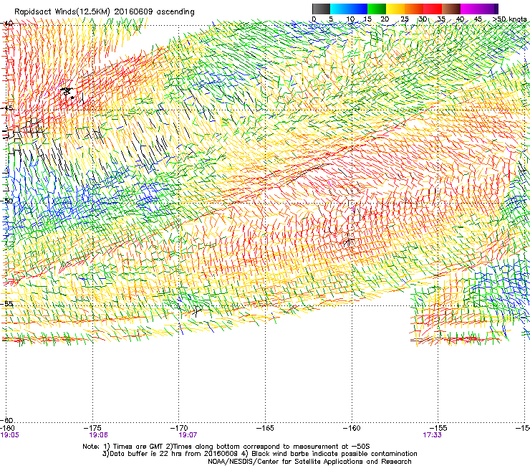
Task: Click the purple time stamp 19:07
Action: (188, 435)
